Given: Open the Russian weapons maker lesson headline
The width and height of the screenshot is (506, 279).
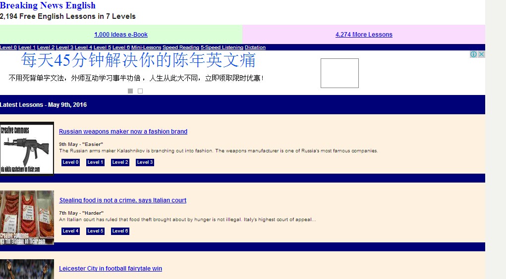Looking at the screenshot, I should [123, 132].
